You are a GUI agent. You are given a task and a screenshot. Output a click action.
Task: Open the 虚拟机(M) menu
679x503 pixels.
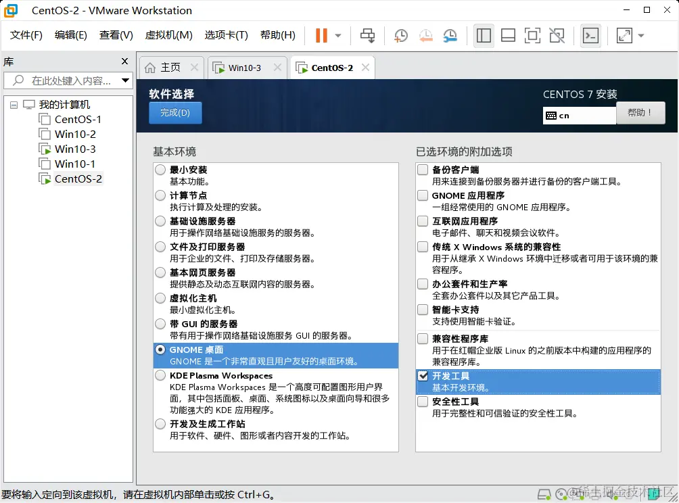[169, 35]
